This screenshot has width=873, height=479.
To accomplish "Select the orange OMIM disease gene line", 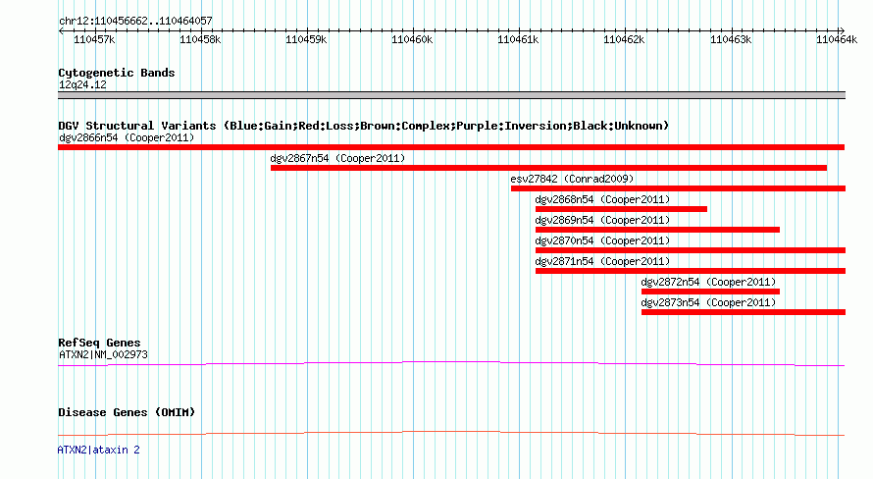I will click(x=451, y=433).
